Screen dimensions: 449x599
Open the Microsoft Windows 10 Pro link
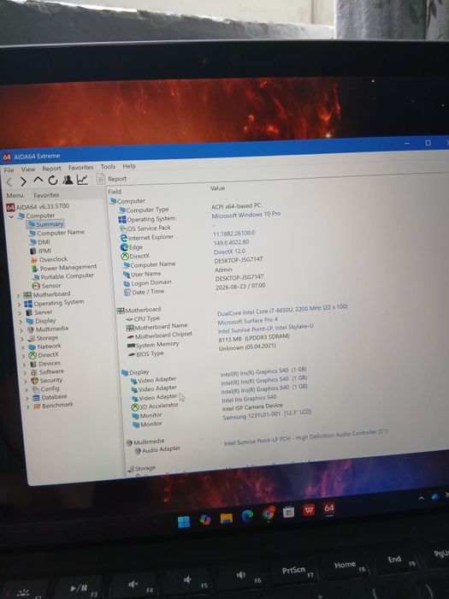pos(246,215)
